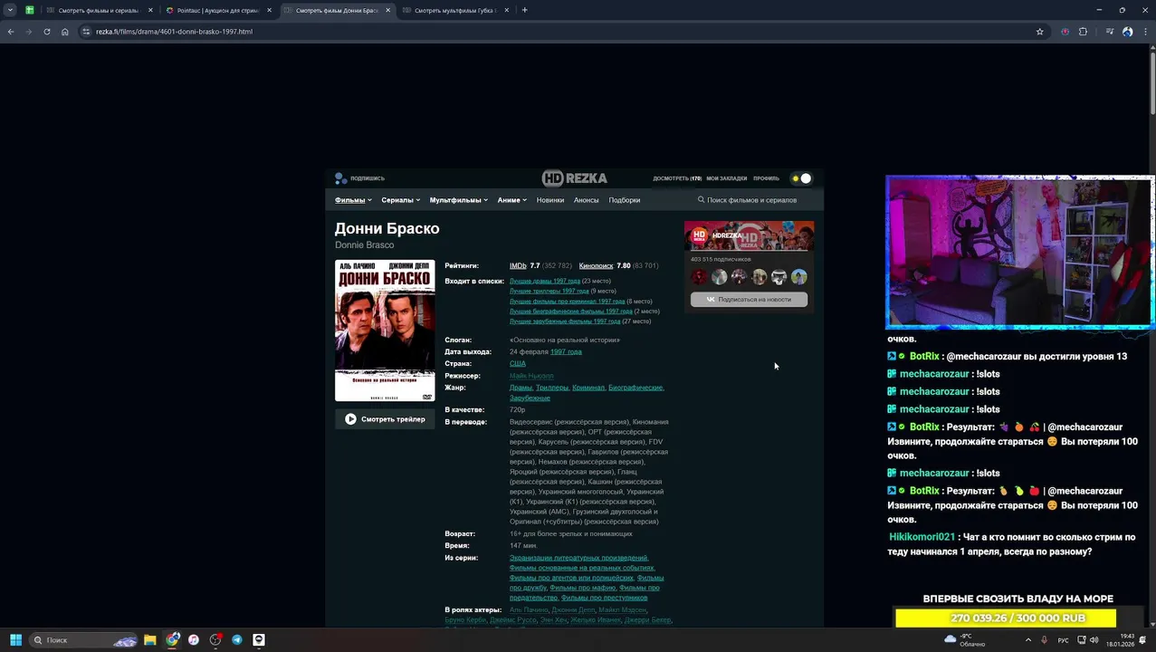Viewport: 1156px width, 652px height.
Task: Open the Chrome profile avatar
Action: (x=1127, y=32)
